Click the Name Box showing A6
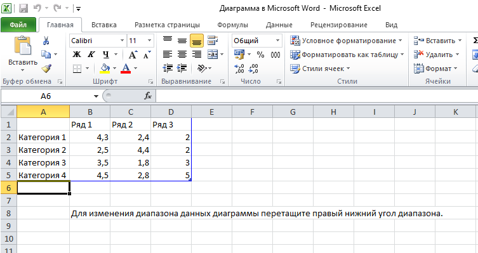478x253 pixels. point(46,96)
